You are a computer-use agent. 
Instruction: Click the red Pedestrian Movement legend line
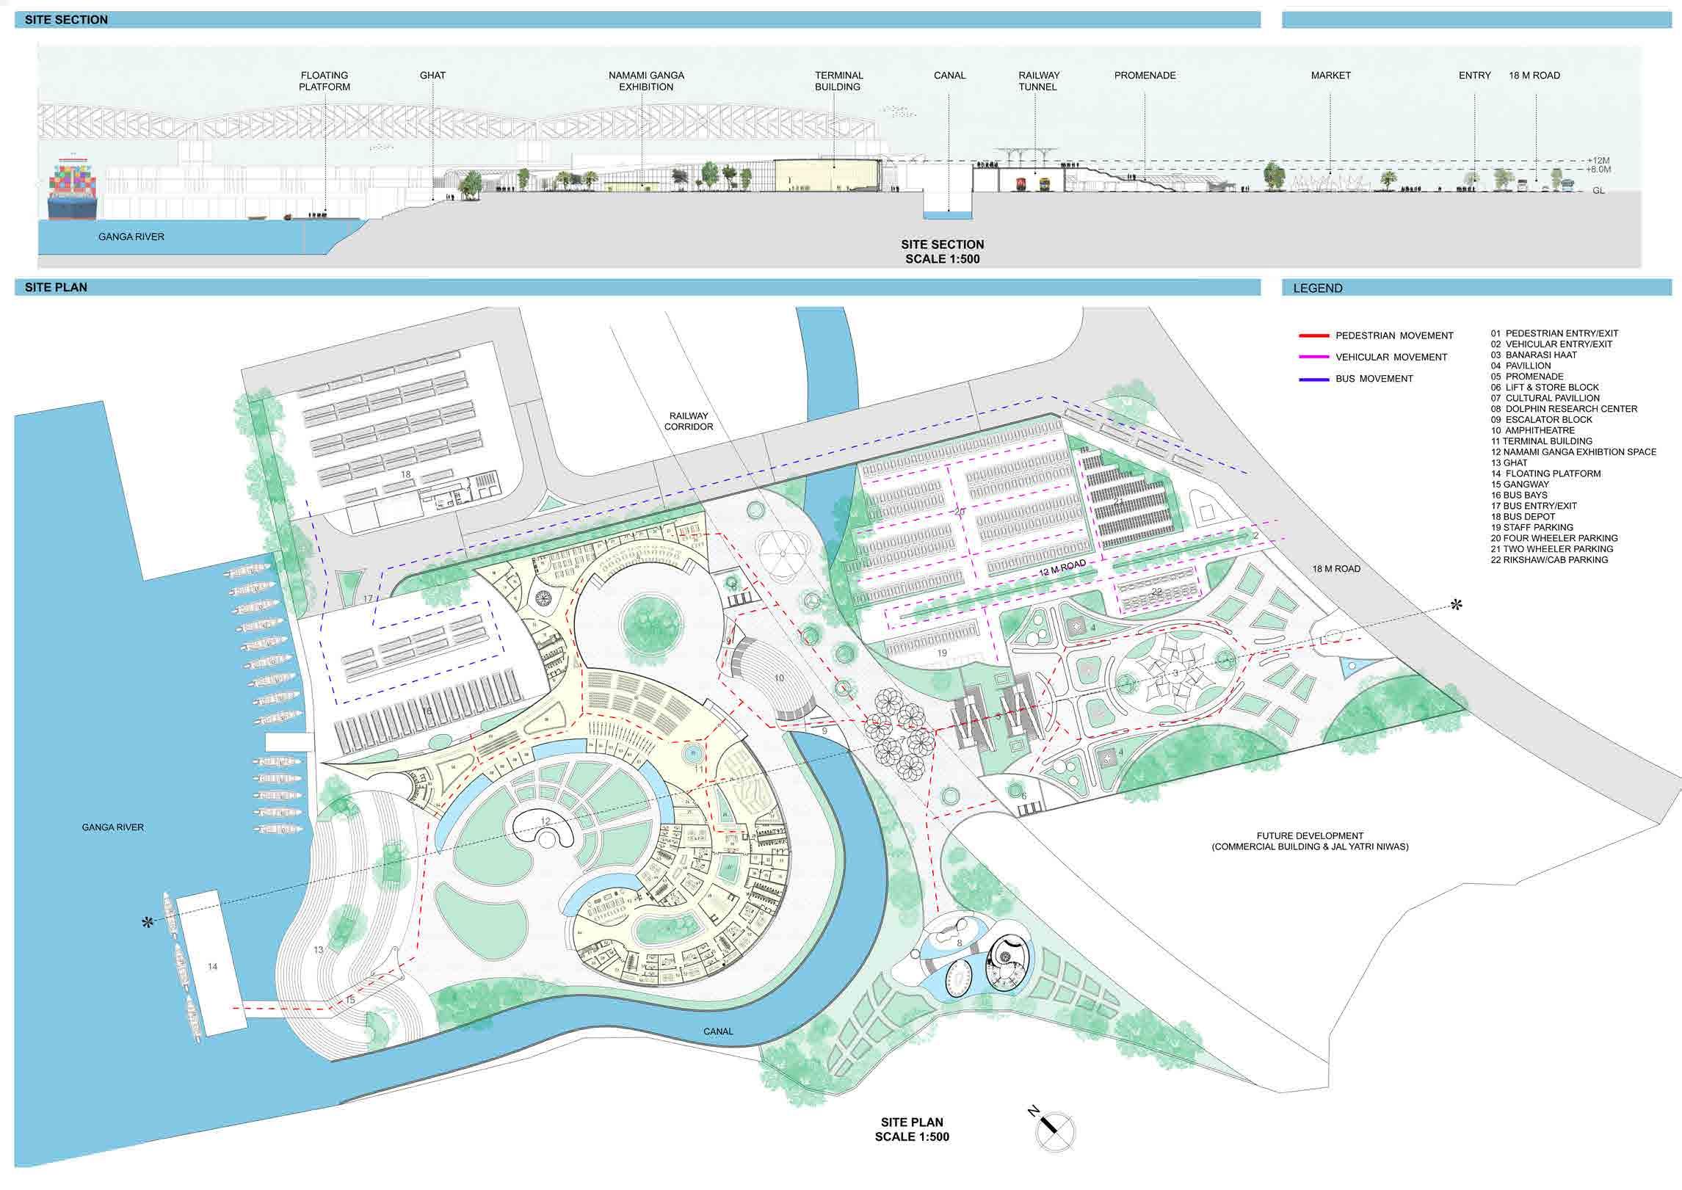(x=1313, y=335)
